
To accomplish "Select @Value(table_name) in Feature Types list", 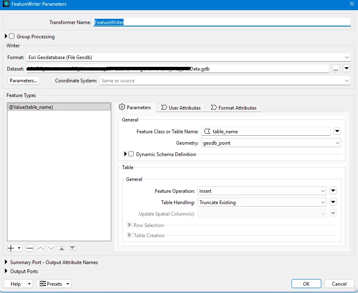I will pos(59,107).
